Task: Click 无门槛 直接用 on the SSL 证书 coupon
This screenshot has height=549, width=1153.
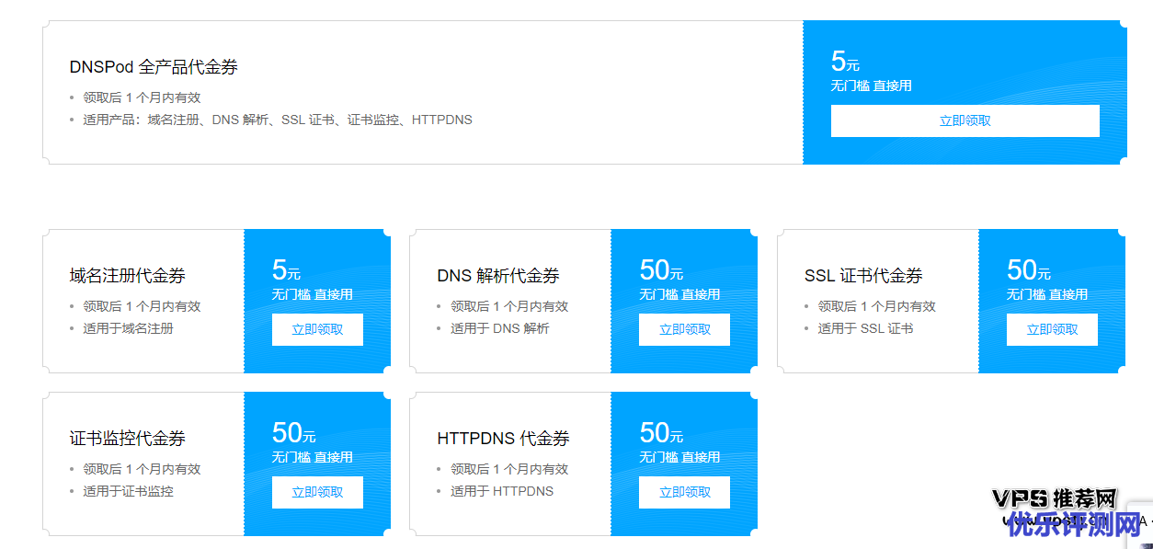Action: tap(1046, 294)
